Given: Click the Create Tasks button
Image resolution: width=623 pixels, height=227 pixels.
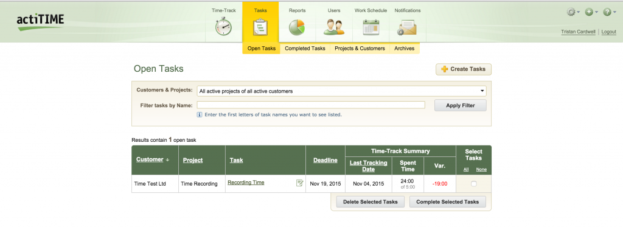Looking at the screenshot, I should click(464, 69).
